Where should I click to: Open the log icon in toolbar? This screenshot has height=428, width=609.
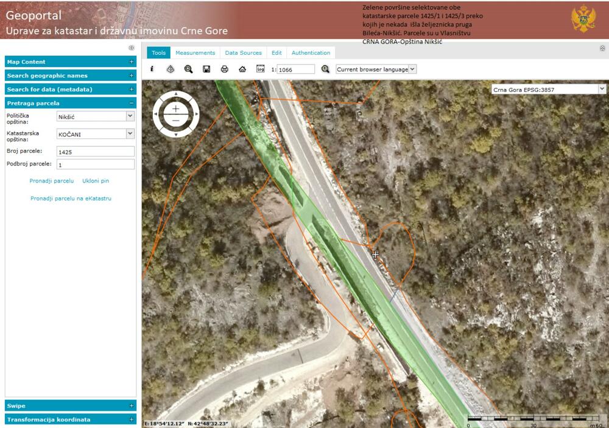pos(260,69)
